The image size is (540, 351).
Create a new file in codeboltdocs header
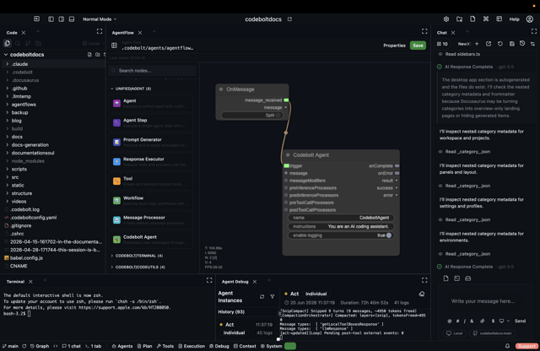89,55
